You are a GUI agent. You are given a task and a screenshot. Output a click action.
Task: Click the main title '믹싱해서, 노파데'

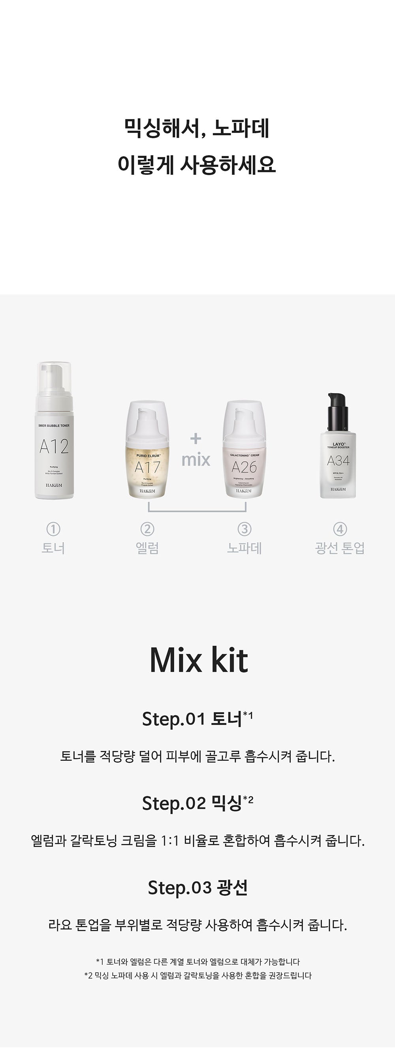pos(197,128)
